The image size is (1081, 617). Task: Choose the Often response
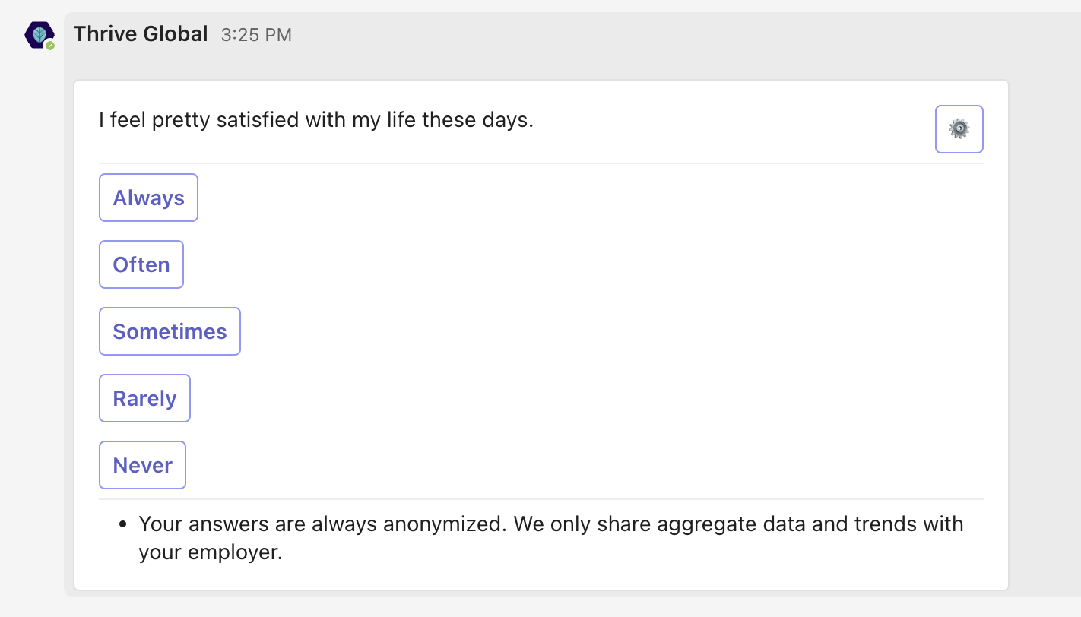[141, 264]
